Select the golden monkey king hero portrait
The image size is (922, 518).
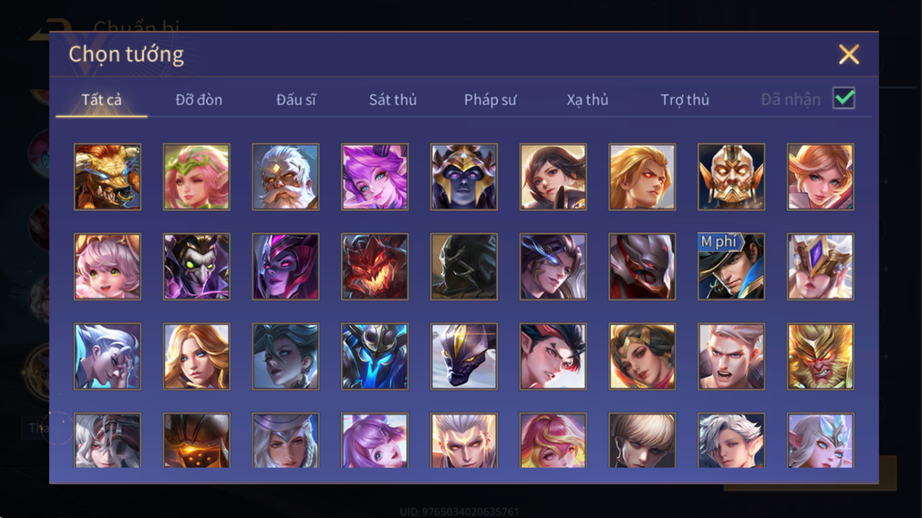coord(820,356)
